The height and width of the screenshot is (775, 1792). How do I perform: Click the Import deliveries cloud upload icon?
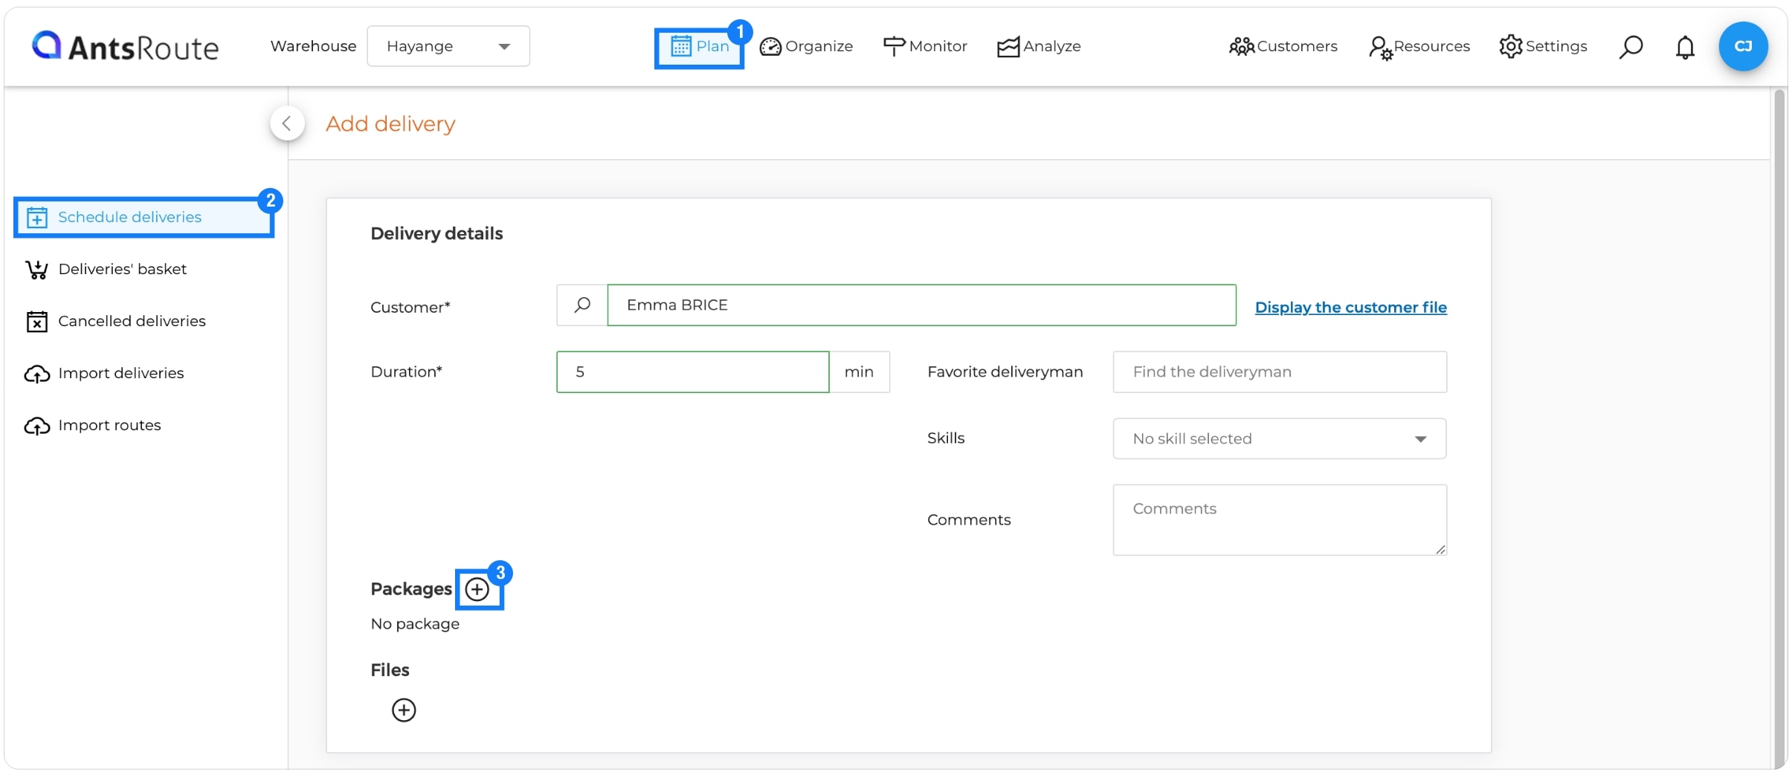[x=37, y=374]
